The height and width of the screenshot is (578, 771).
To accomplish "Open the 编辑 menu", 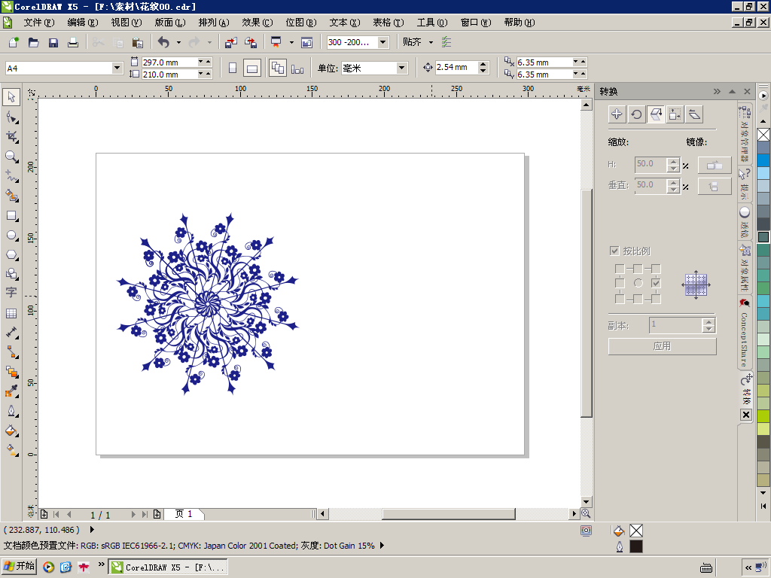I will tap(83, 23).
